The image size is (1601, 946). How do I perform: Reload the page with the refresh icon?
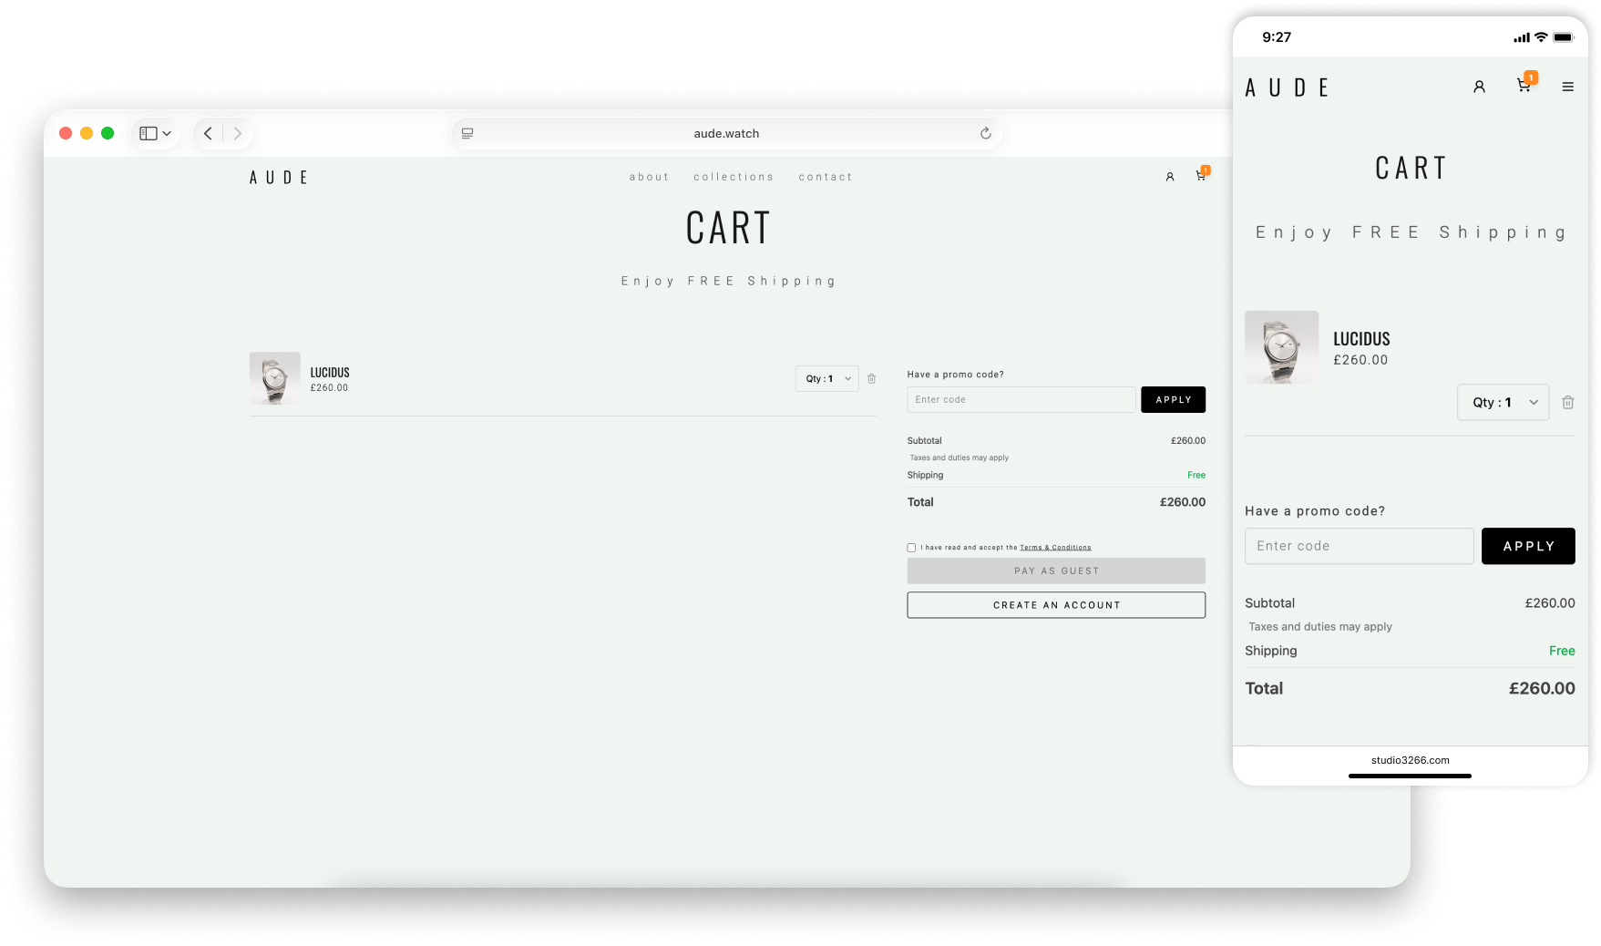point(986,133)
